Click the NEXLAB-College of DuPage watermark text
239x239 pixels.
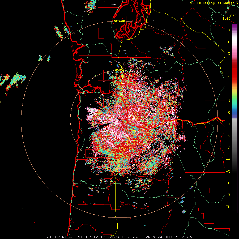214,3
